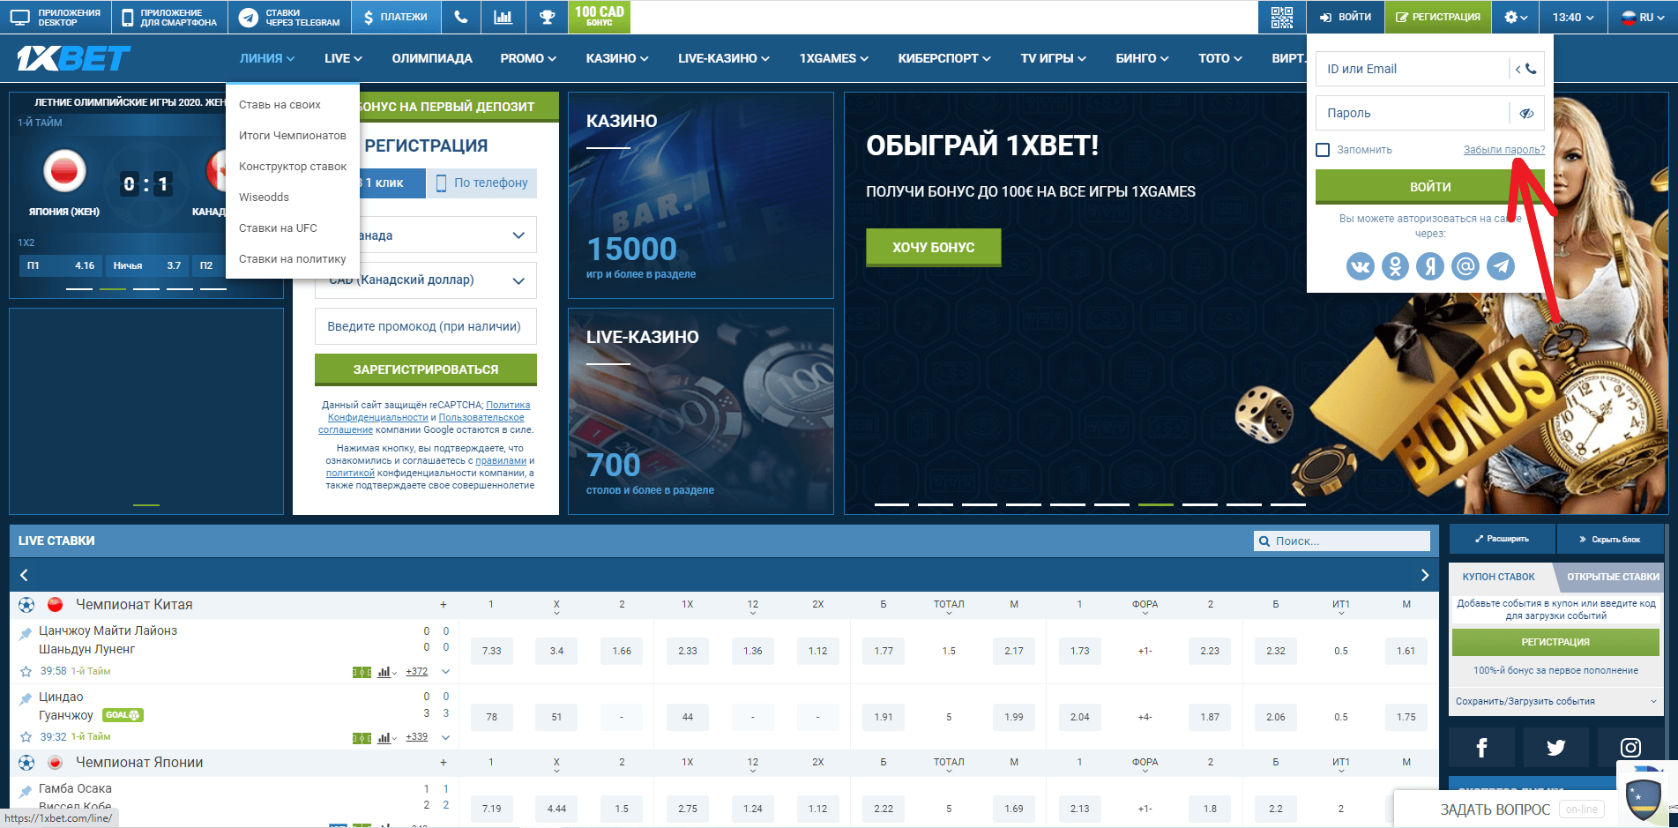The height and width of the screenshot is (828, 1678).
Task: Open the country selection dropdown
Action: point(426,235)
